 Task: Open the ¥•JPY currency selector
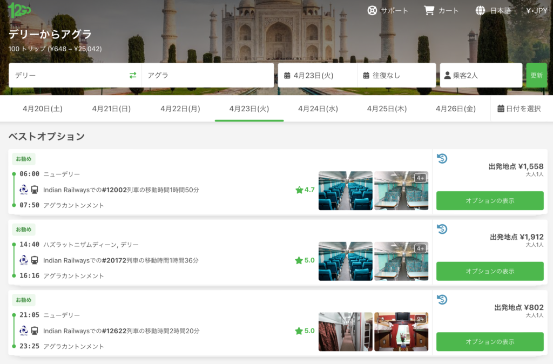[x=536, y=11]
